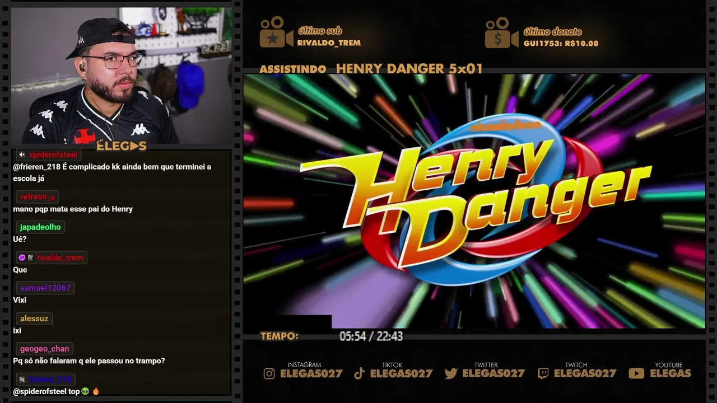Click the alien emoji in last chat message

coord(85,391)
